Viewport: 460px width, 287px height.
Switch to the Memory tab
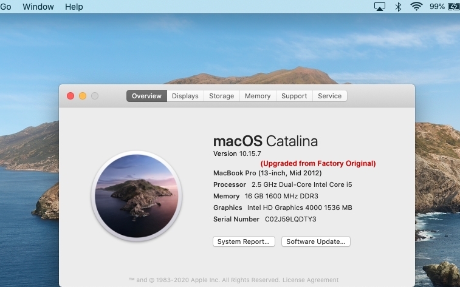258,96
